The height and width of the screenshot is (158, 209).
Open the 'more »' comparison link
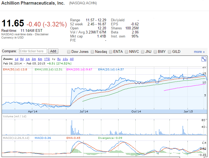pyautogui.click(x=199, y=52)
